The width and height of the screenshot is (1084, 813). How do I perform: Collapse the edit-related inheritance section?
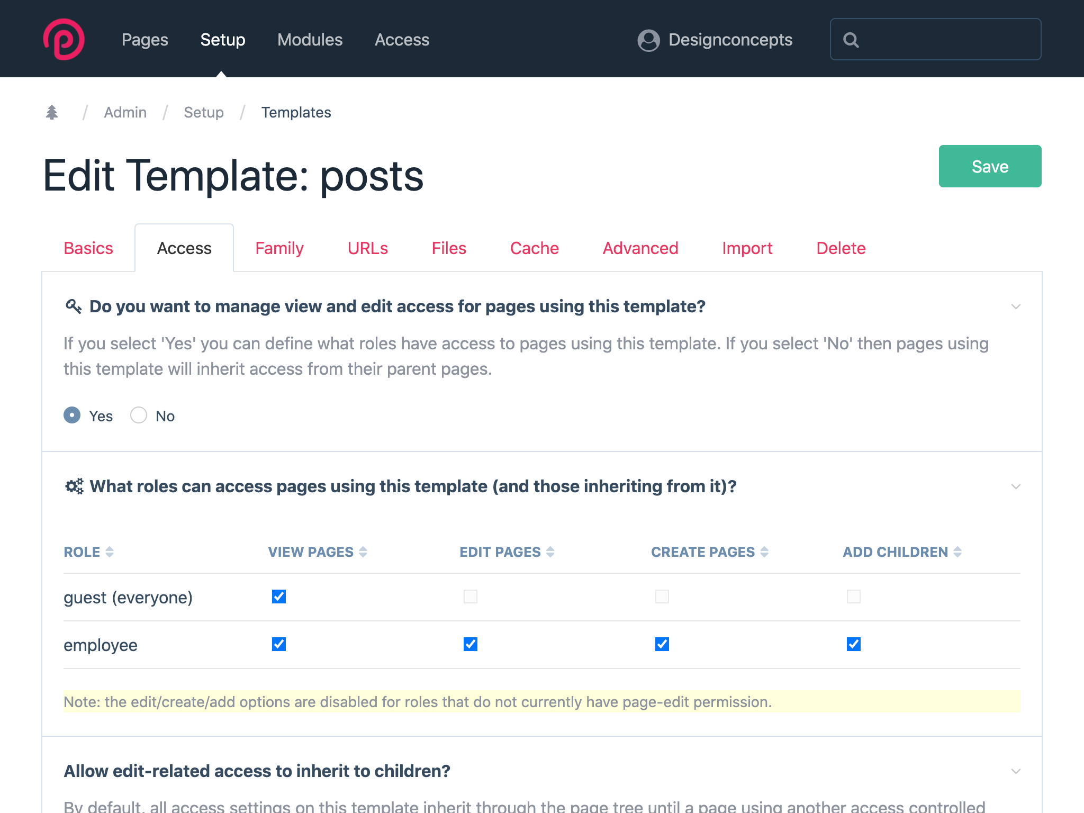[1015, 772]
